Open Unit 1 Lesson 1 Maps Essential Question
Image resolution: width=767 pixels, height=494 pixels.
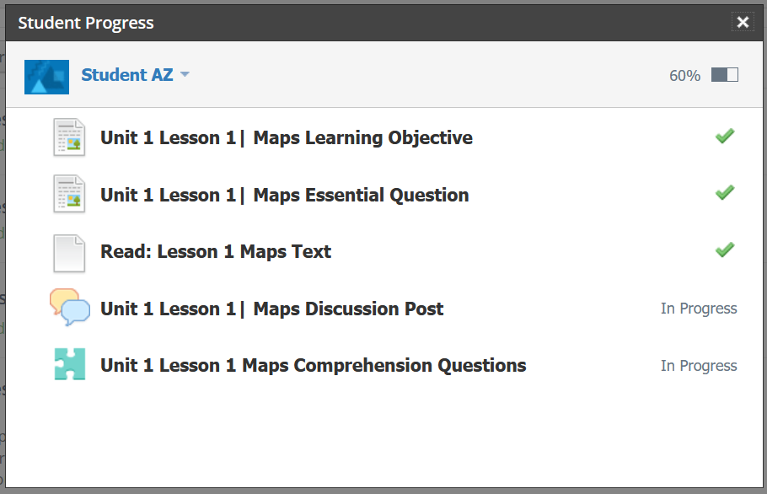point(285,195)
